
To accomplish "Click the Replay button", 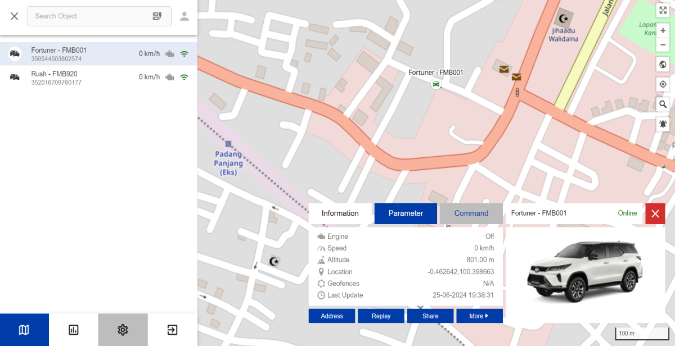I will click(381, 316).
